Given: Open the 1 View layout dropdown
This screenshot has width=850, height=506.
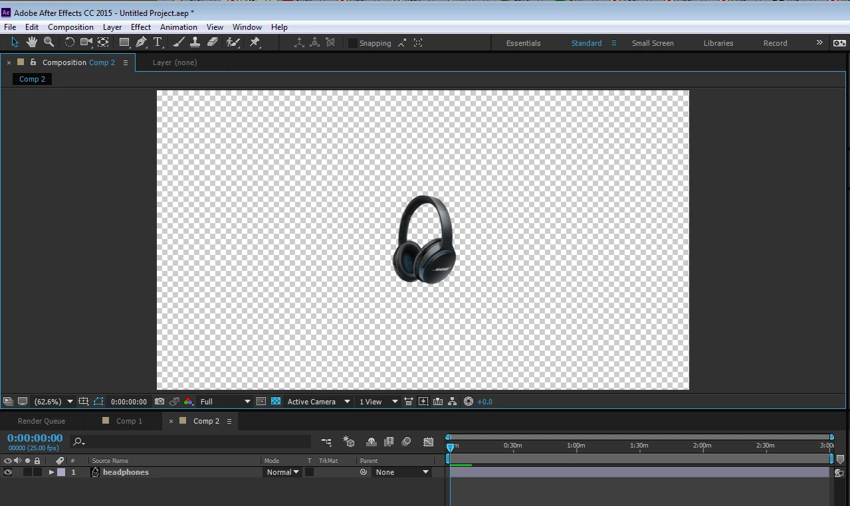Looking at the screenshot, I should [x=378, y=402].
